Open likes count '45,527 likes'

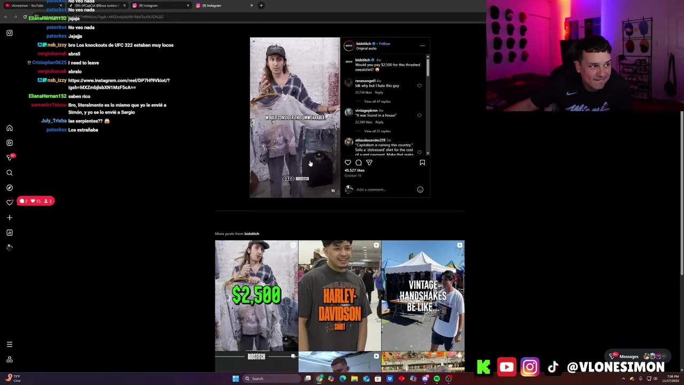tap(354, 170)
